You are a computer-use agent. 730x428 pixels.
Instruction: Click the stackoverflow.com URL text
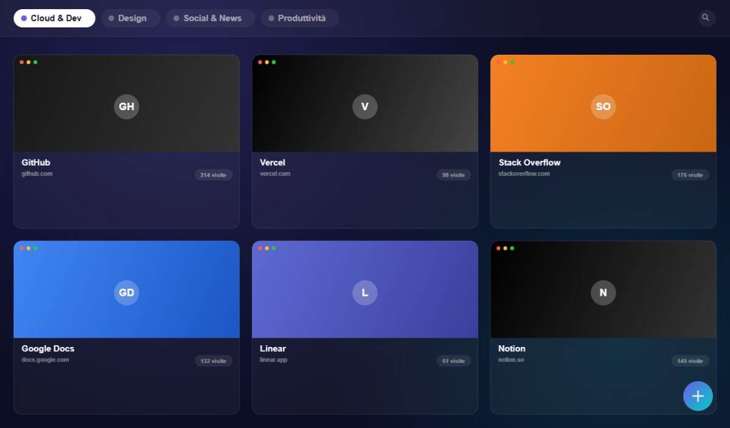tap(524, 174)
